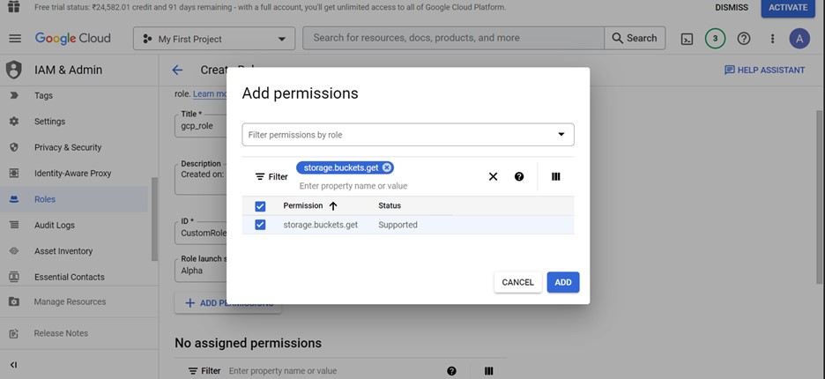Viewport: 825px width, 379px height.
Task: Click the user account avatar
Action: 799,39
